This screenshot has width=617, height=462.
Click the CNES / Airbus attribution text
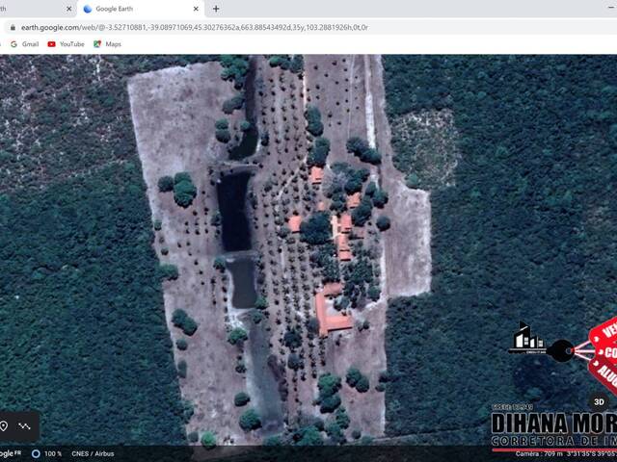pyautogui.click(x=93, y=453)
